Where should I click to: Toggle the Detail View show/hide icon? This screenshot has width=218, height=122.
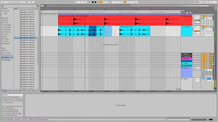(x=216, y=120)
